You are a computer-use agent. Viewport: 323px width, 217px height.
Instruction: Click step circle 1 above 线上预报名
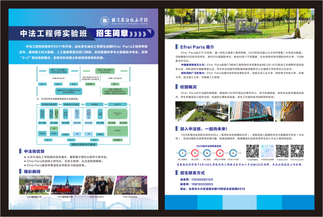coord(182,153)
